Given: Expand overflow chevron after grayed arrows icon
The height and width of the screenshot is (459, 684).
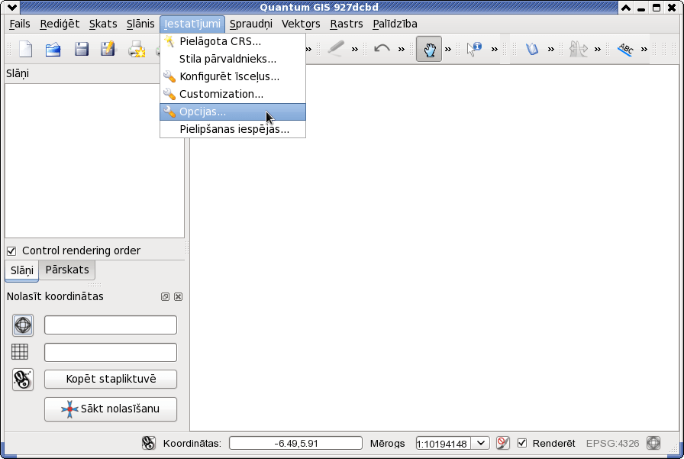Looking at the screenshot, I should point(598,50).
